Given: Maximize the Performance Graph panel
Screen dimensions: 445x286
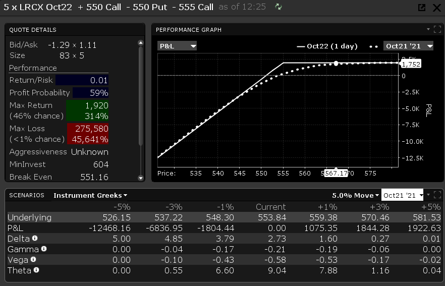Looking at the screenshot, I should point(437,29).
